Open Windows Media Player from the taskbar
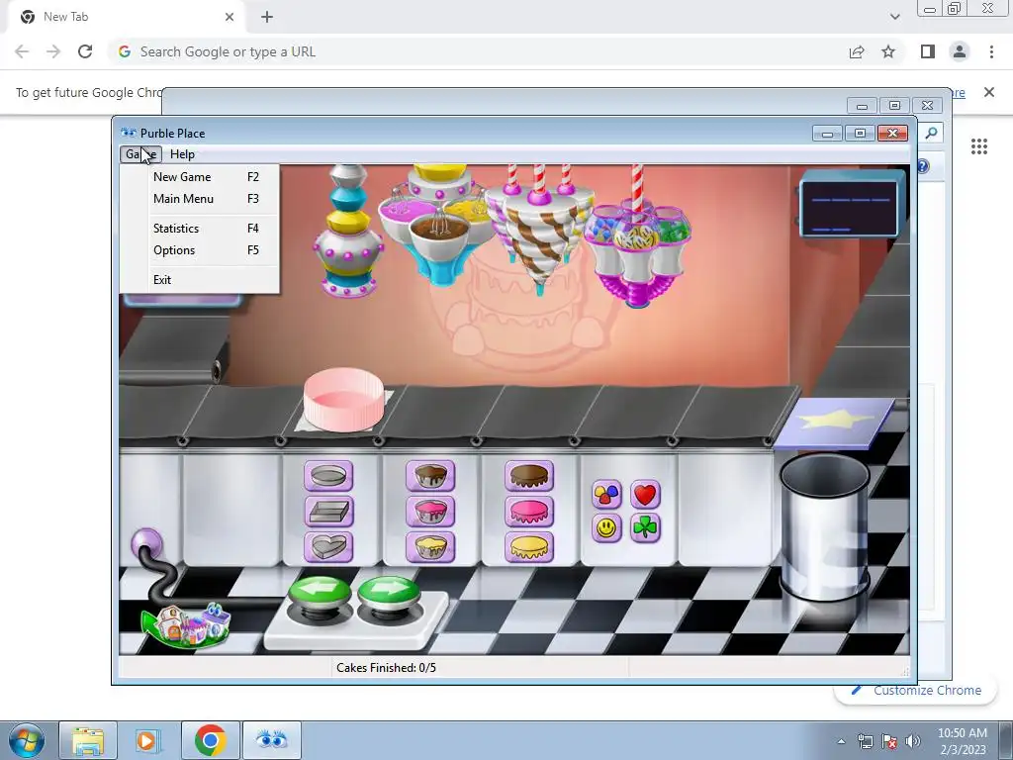Viewport: 1013px width, 760px height. coord(146,740)
